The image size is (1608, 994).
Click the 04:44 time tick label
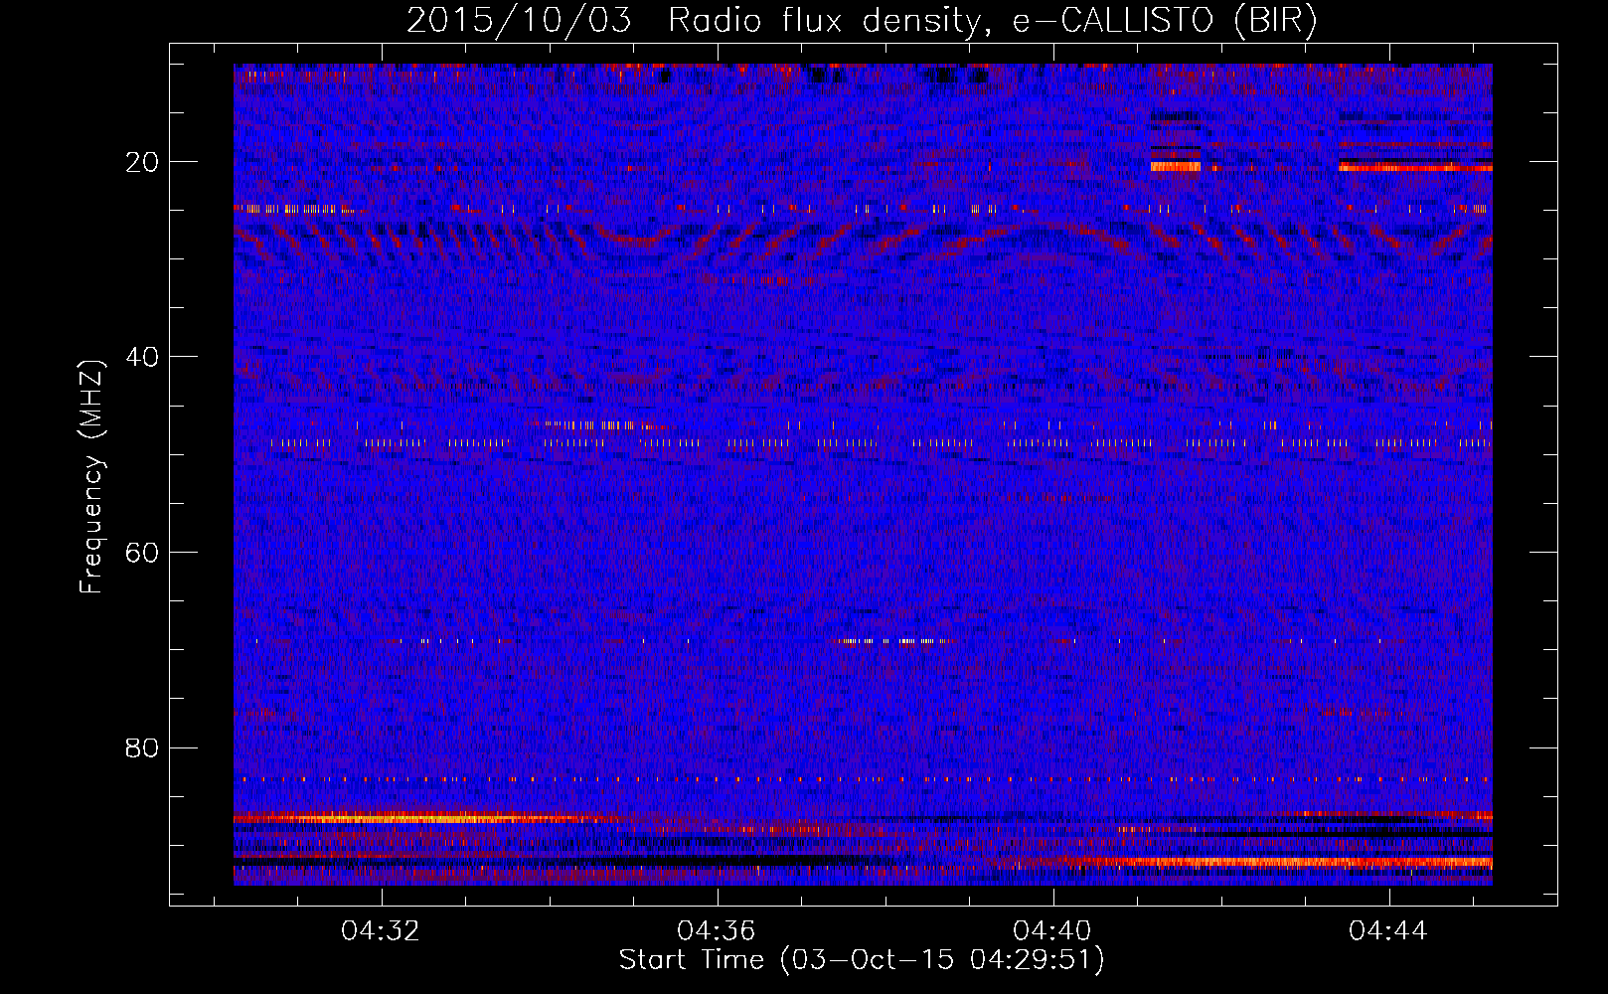[1388, 931]
